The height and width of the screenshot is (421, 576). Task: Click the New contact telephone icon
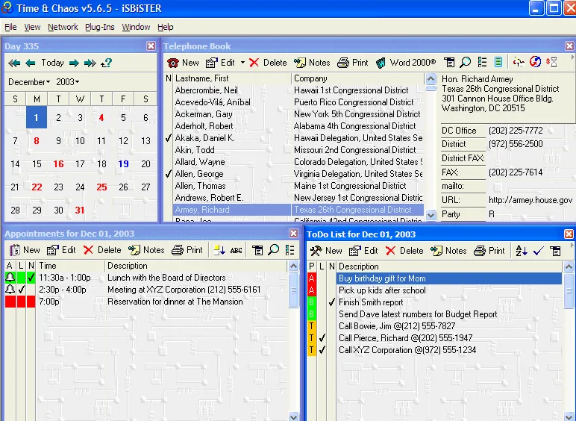(x=172, y=63)
